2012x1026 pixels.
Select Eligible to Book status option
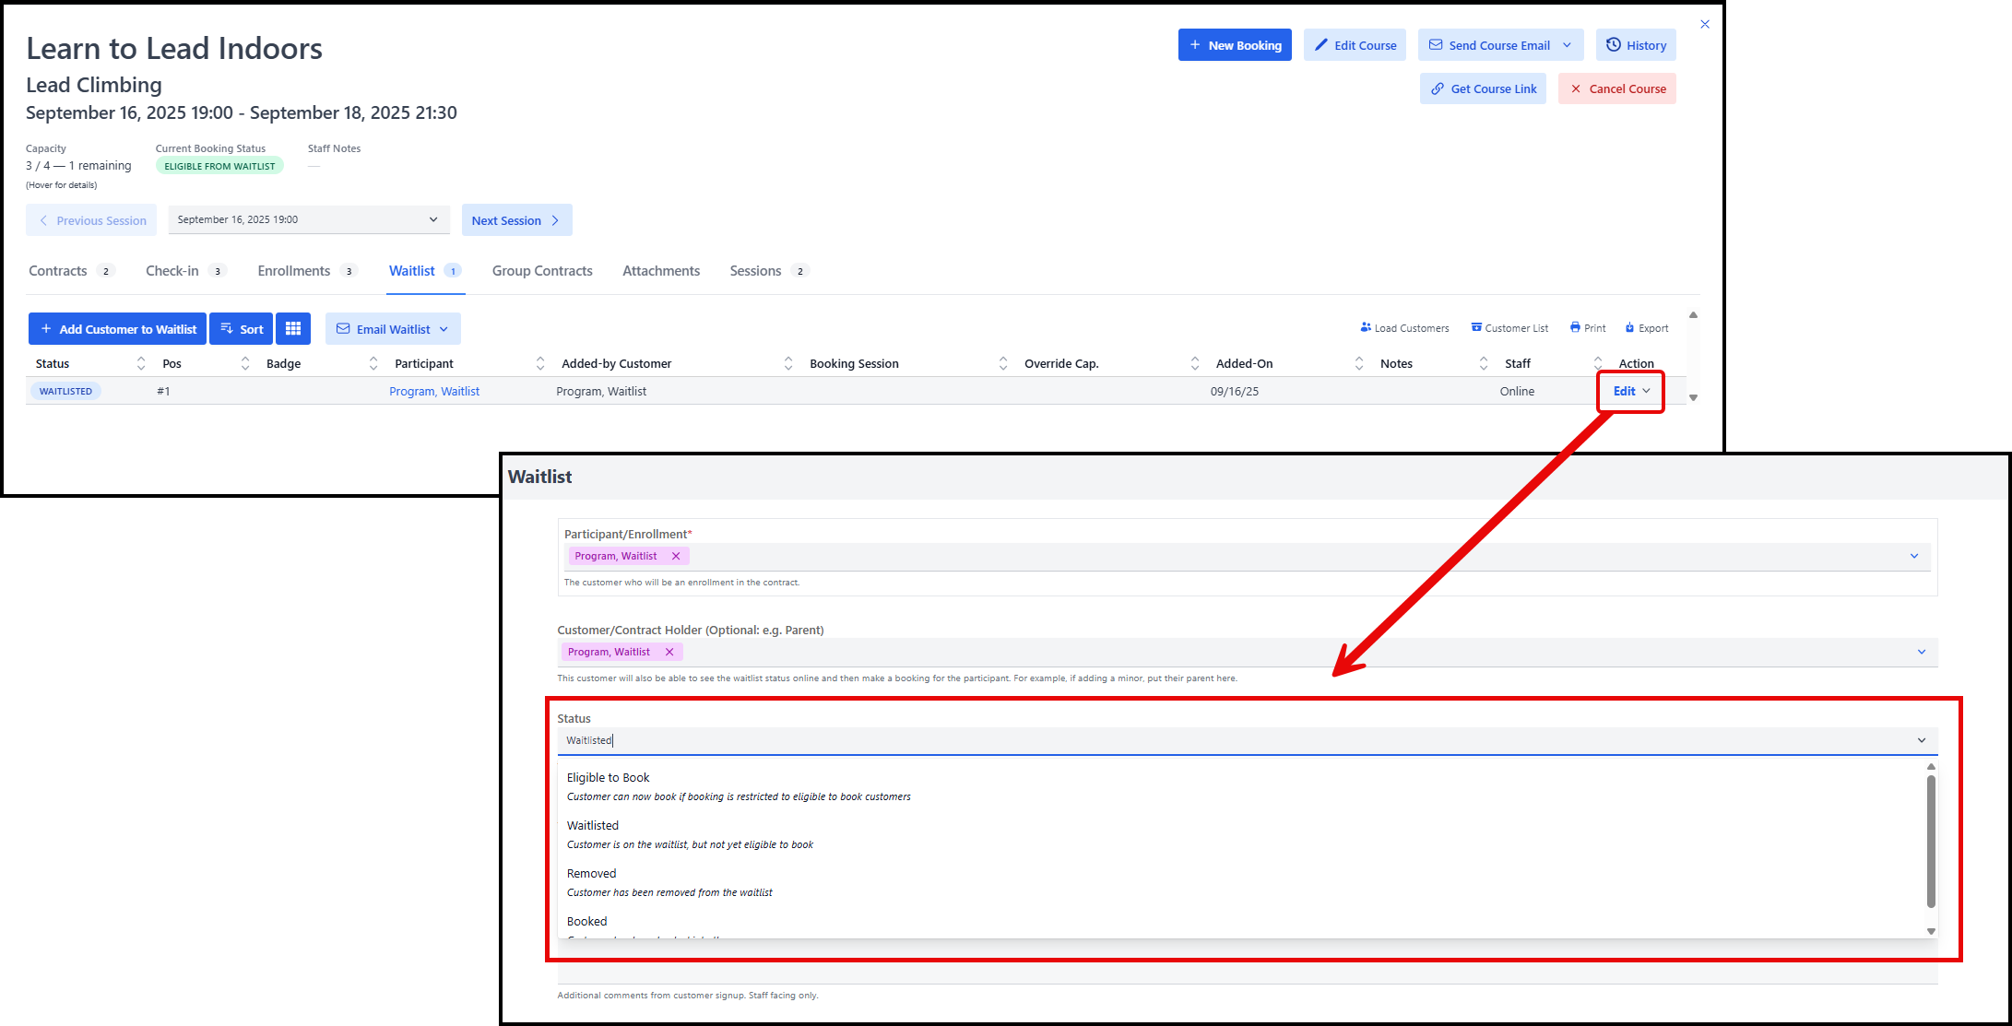(x=609, y=778)
